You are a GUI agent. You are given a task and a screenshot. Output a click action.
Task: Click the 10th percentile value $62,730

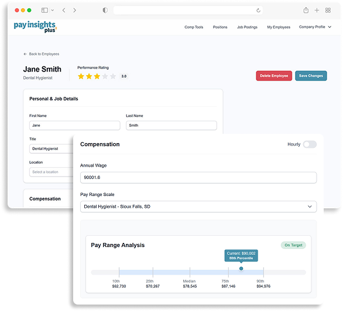[119, 286]
